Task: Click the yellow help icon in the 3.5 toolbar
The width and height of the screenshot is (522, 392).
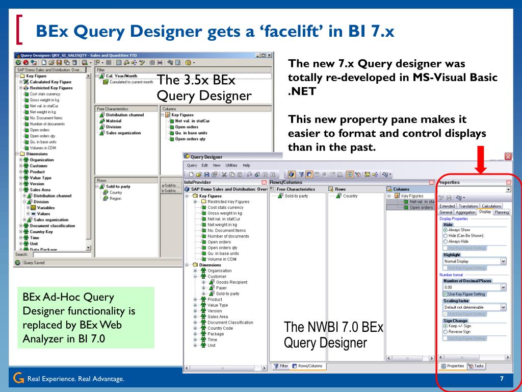Action: coord(188,62)
